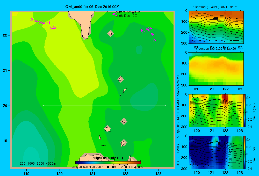Screen dimensions: 259x176
Task: Click the left endpoint of white section line
Action: [43, 106]
